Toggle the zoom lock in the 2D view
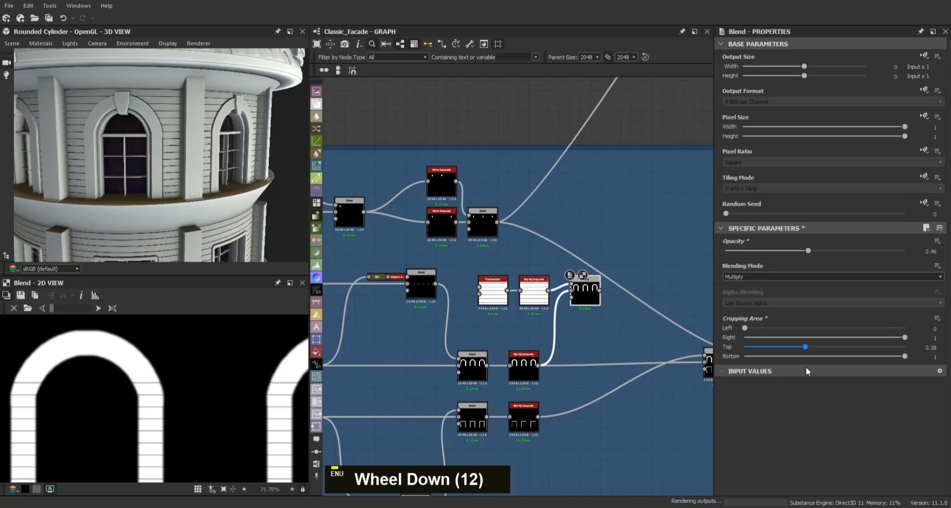 point(303,489)
